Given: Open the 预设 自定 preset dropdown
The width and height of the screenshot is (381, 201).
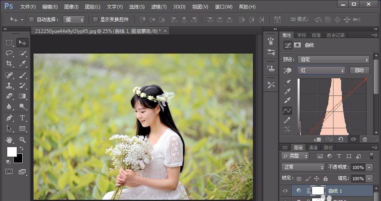Looking at the screenshot, I should click(334, 60).
